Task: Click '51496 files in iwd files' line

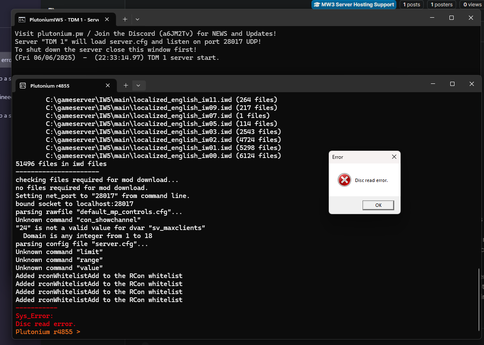Action: (61, 164)
